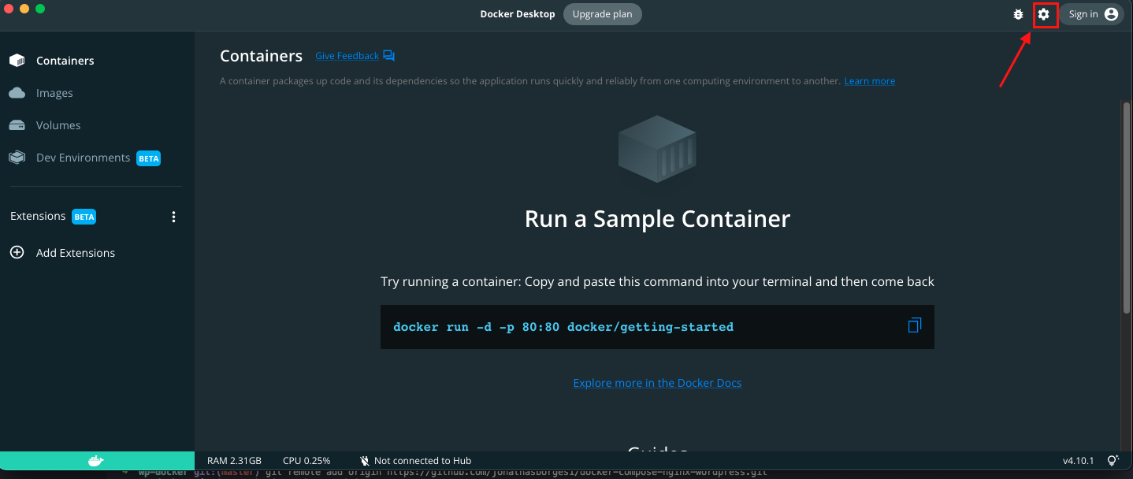This screenshot has width=1133, height=479.
Task: Click the v4.10.1 version label
Action: pyautogui.click(x=1079, y=461)
